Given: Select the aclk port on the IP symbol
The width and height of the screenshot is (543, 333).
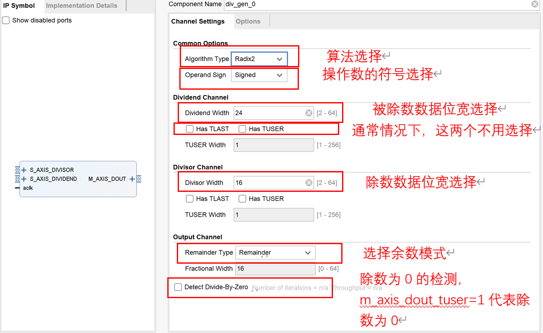Looking at the screenshot, I should point(28,188).
